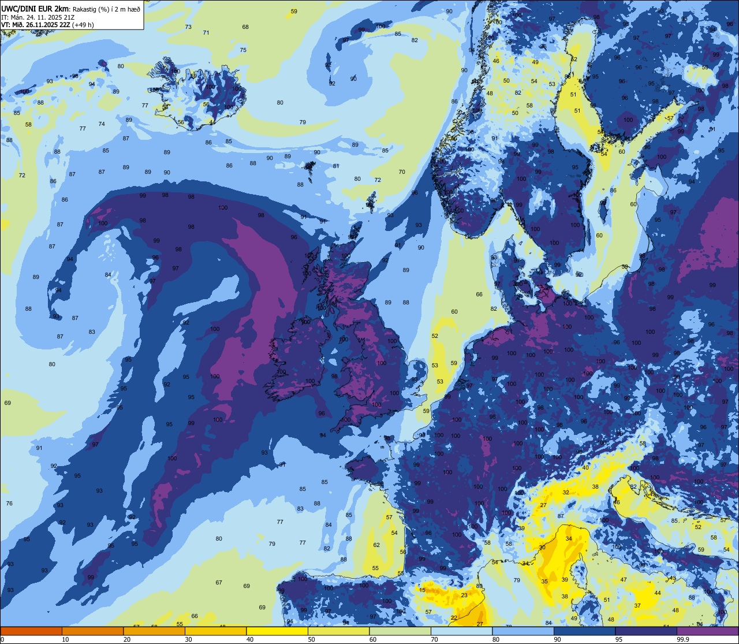This screenshot has height=644, width=739.
Task: Click the map value '15' in northeast Spain
Action: click(x=423, y=590)
